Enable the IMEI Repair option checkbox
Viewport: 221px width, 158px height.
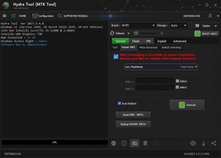click(116, 57)
